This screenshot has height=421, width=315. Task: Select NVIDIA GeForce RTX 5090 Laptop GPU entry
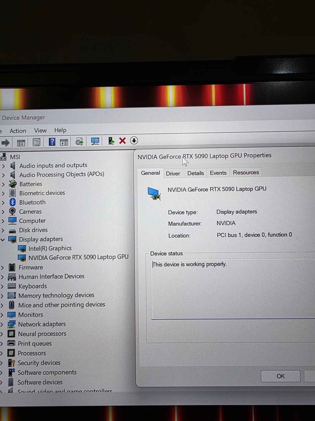(78, 257)
